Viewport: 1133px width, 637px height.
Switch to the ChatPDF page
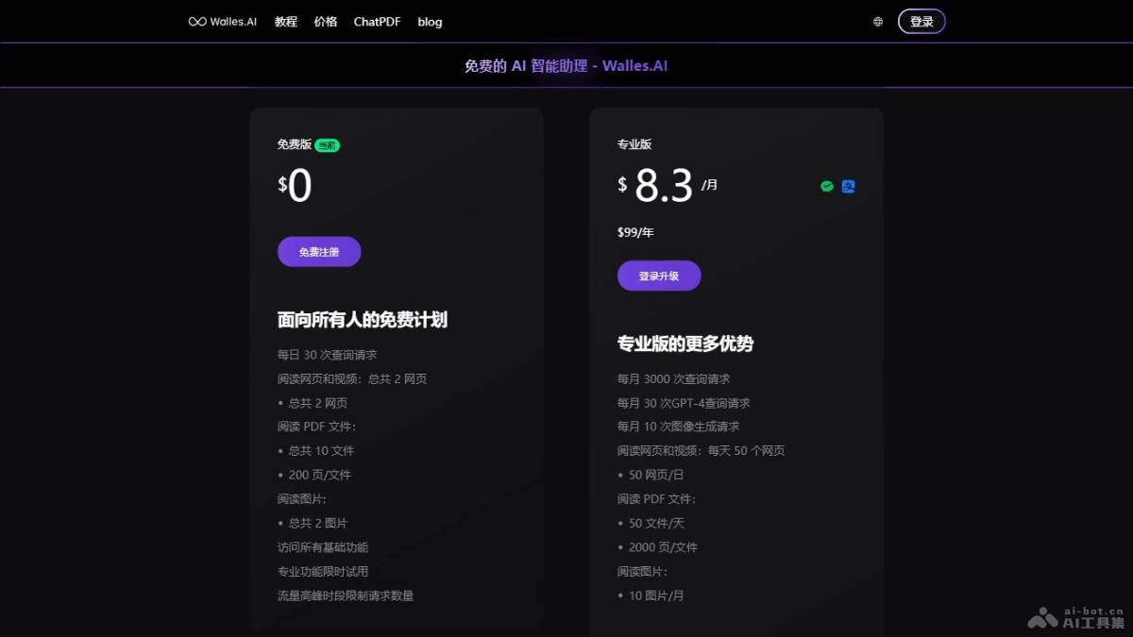tap(377, 21)
